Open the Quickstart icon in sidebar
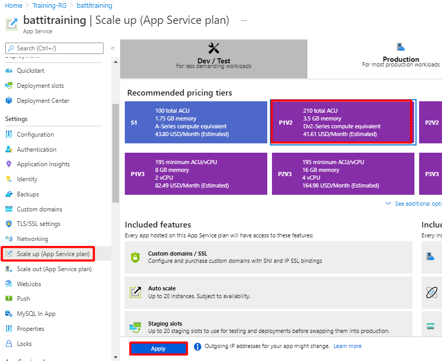Viewport: 442px width, 361px height. (9, 71)
